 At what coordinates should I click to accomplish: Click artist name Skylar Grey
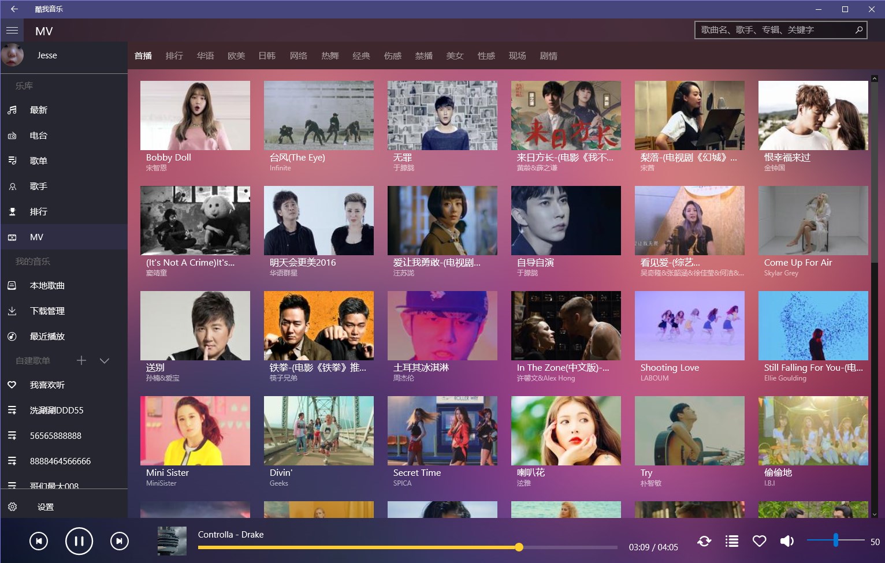[x=781, y=273]
